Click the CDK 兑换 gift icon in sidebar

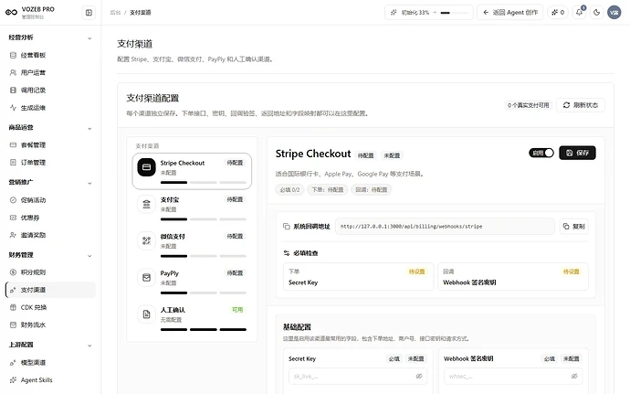click(x=13, y=307)
